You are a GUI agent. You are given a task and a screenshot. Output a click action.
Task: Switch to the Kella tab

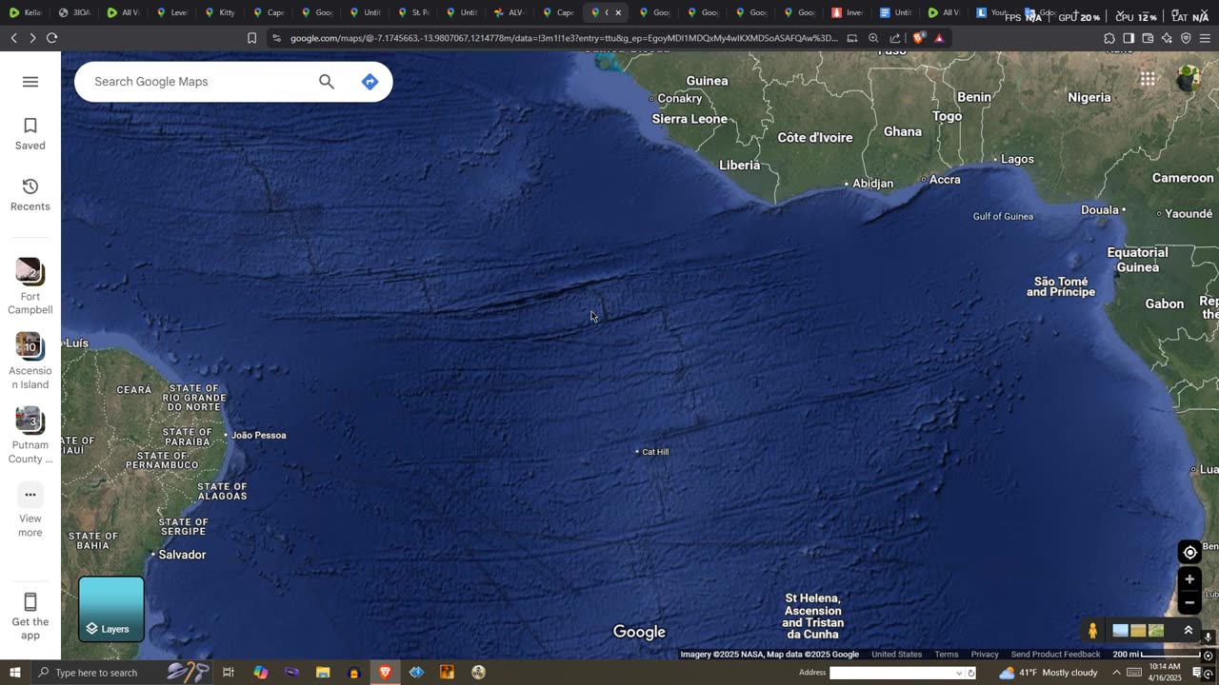click(x=26, y=12)
